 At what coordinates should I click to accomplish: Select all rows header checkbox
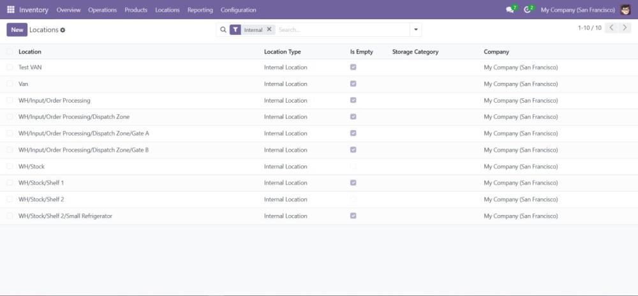pyautogui.click(x=10, y=52)
